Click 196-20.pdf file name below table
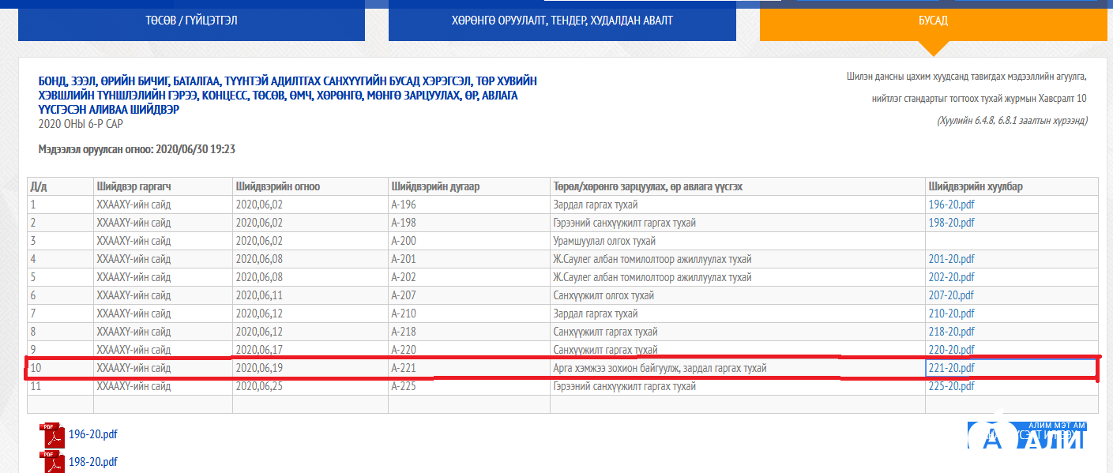 pyautogui.click(x=93, y=434)
